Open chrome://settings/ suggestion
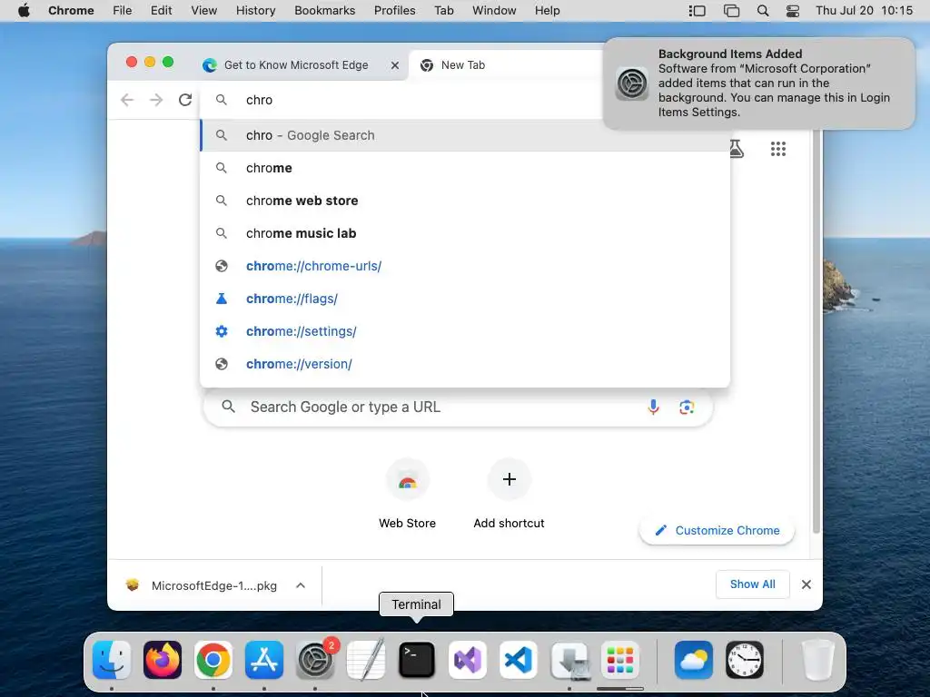This screenshot has height=697, width=930. pos(465,331)
